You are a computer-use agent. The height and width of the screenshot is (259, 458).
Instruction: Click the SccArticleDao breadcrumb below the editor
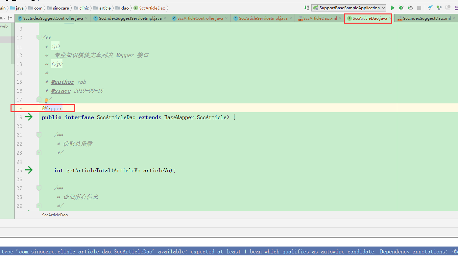point(55,215)
